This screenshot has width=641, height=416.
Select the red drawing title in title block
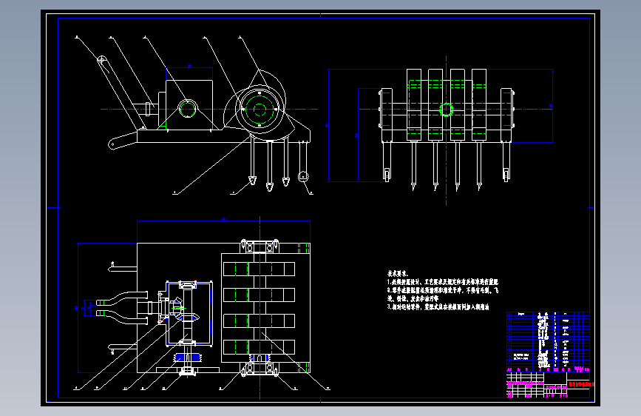(581, 384)
